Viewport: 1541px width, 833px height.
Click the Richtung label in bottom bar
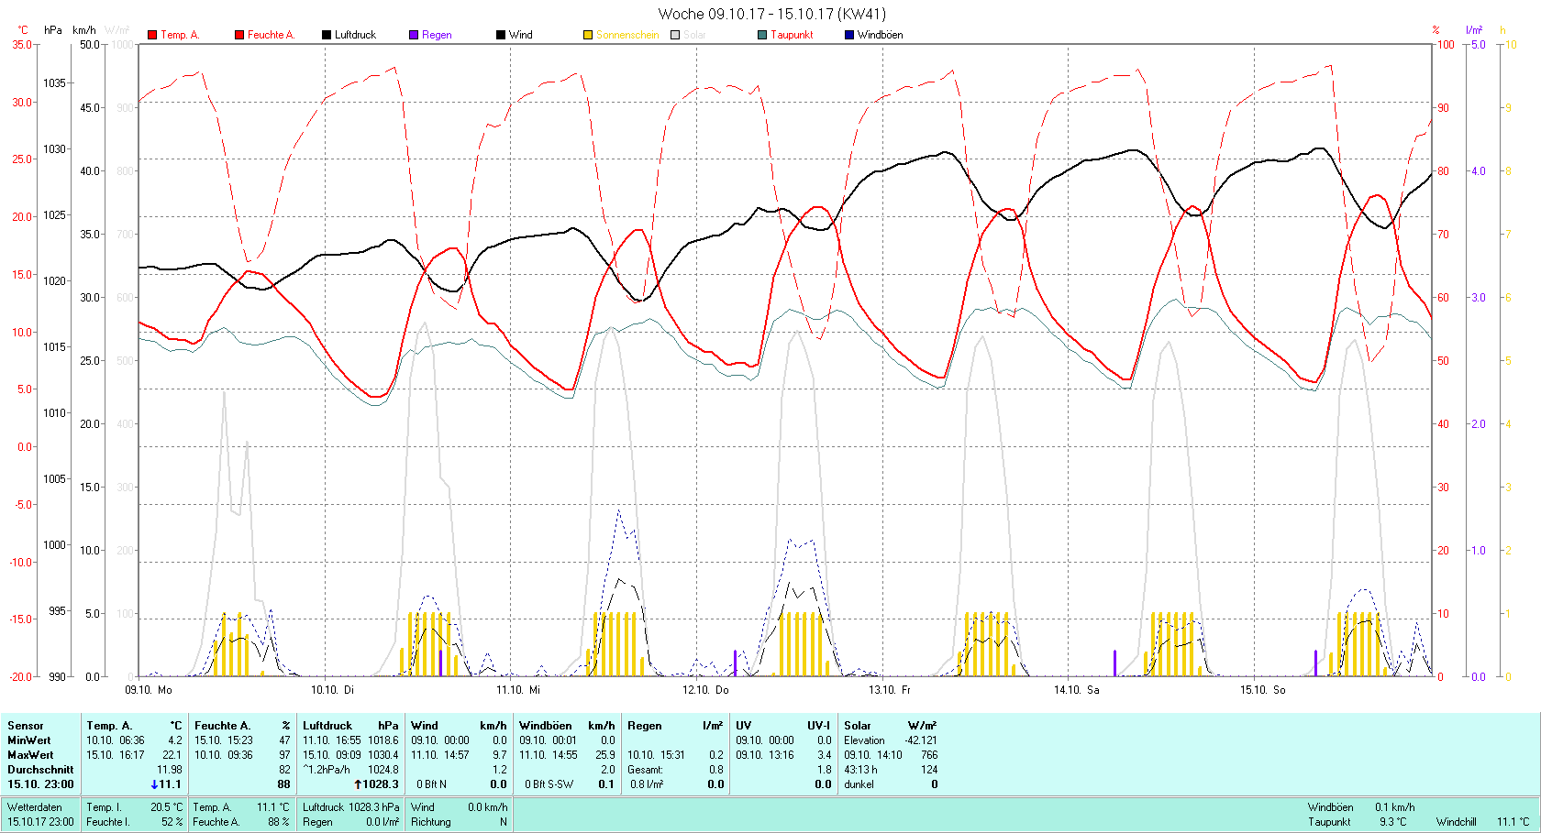[431, 821]
